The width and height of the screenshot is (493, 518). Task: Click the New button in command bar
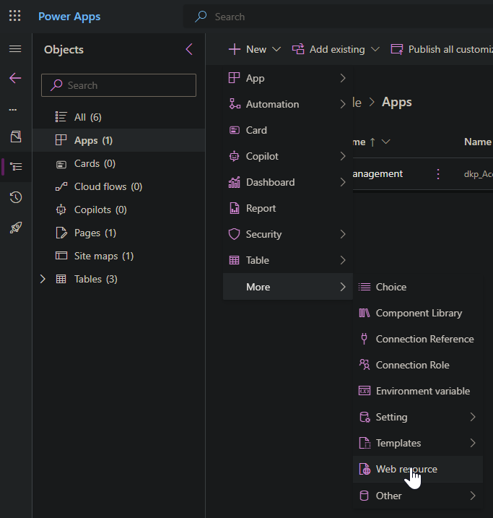247,49
